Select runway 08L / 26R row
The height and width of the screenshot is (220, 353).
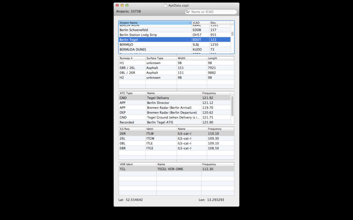pos(176,73)
